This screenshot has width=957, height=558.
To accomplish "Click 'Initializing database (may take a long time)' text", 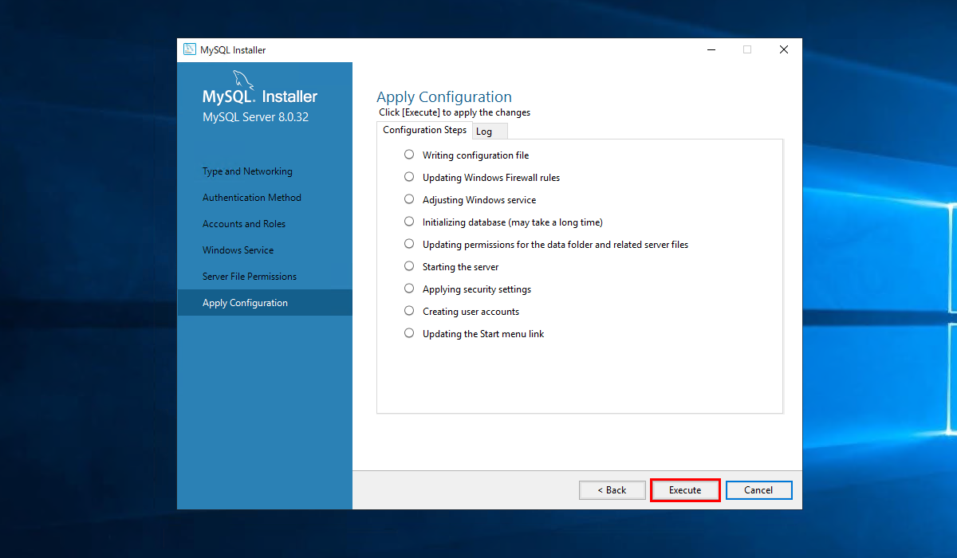I will point(513,222).
